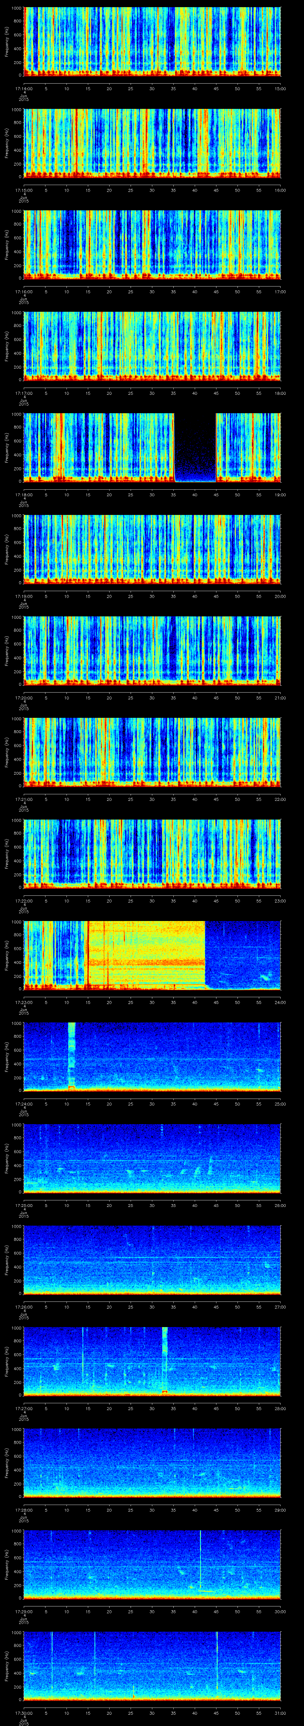304x1726 pixels.
Task: Select the 17:30:00 start time label
Action: [24, 1713]
